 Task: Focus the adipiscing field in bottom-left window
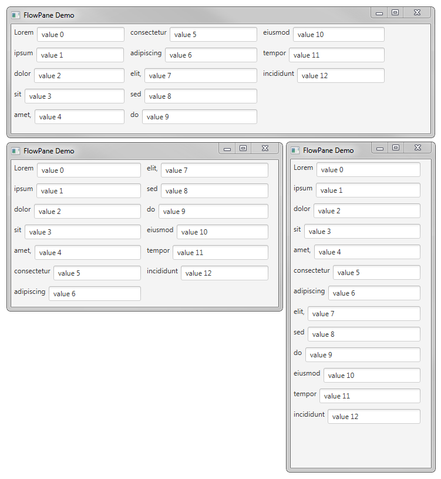(95, 293)
